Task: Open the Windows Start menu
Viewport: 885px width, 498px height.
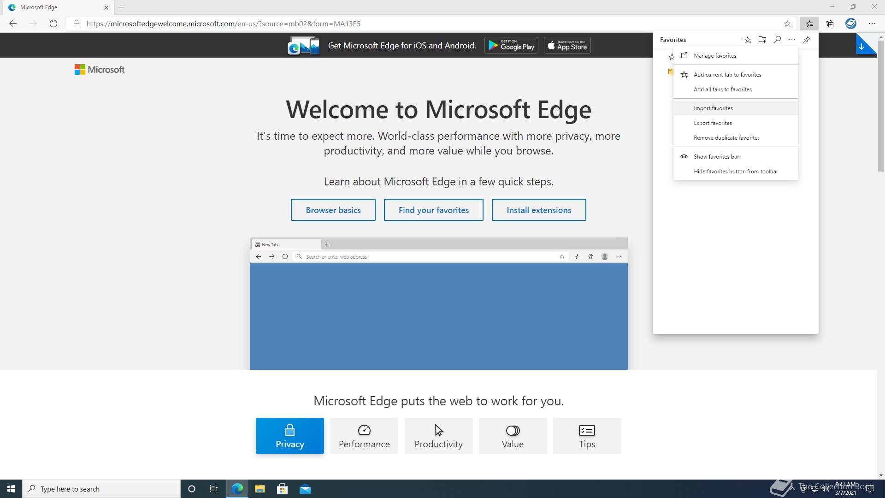Action: [x=11, y=489]
